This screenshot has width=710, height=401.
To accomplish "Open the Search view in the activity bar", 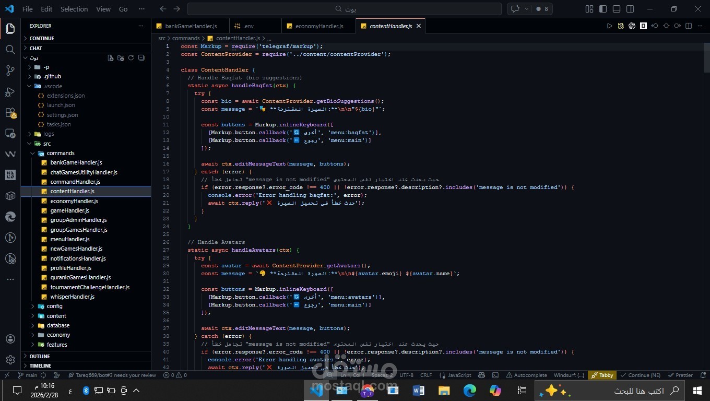I will pos(10,50).
